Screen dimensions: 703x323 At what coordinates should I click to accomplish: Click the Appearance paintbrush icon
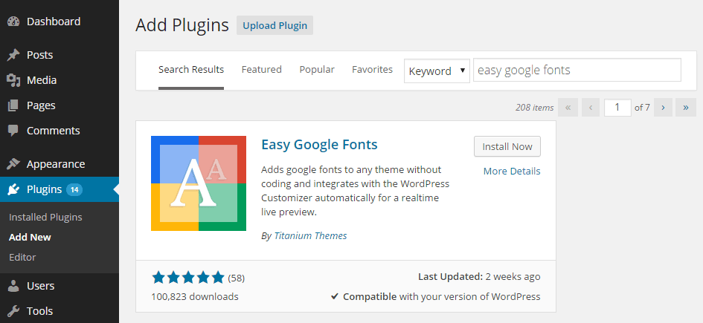click(x=13, y=164)
